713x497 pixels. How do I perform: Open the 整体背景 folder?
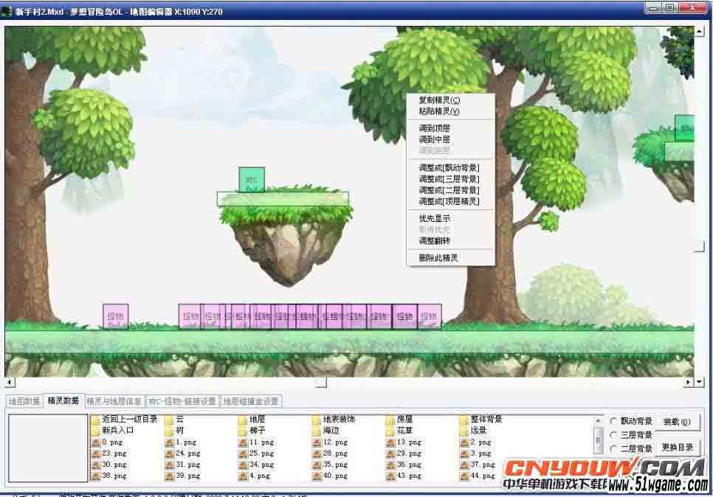480,419
